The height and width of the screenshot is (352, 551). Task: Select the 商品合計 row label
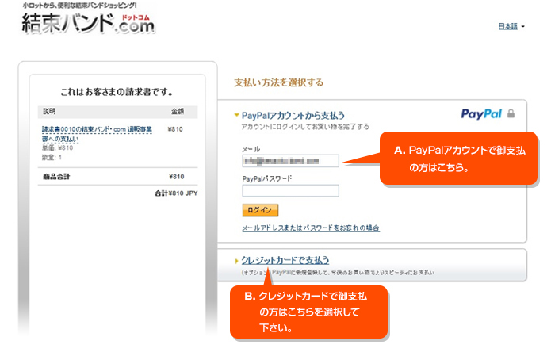point(56,177)
